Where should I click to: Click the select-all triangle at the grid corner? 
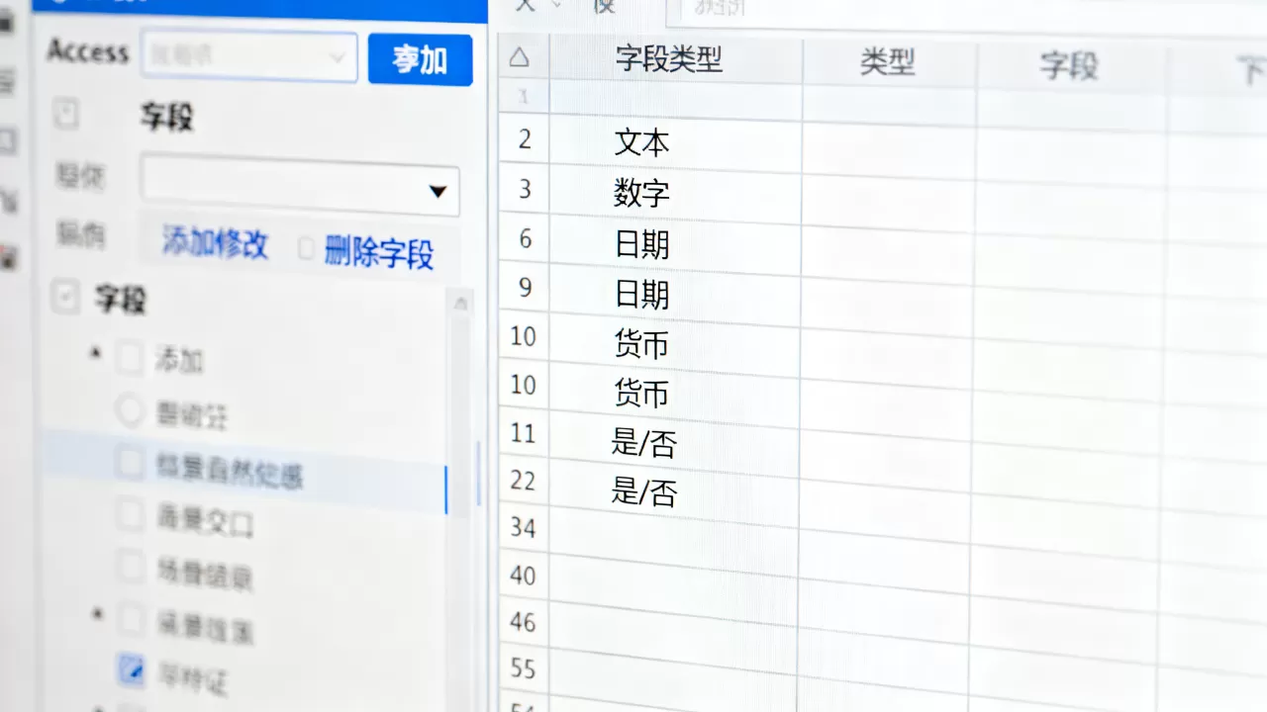tap(520, 57)
